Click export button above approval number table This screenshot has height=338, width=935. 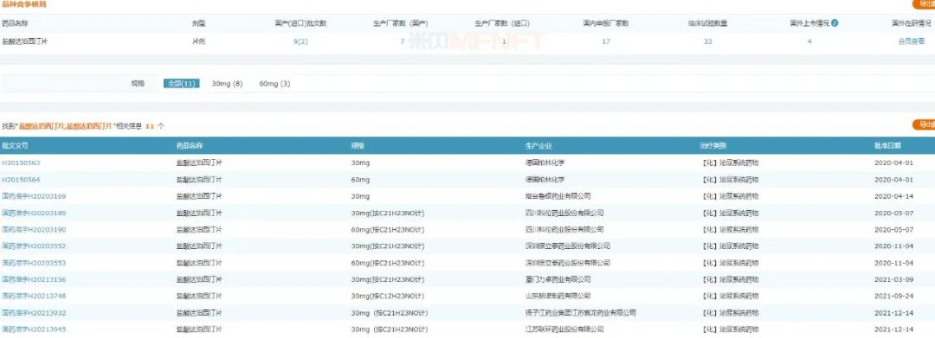tap(923, 124)
